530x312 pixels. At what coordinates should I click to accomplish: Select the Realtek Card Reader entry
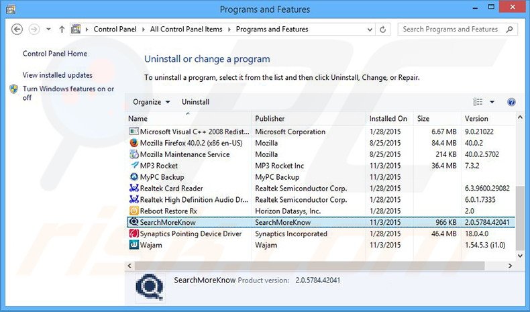(x=171, y=189)
